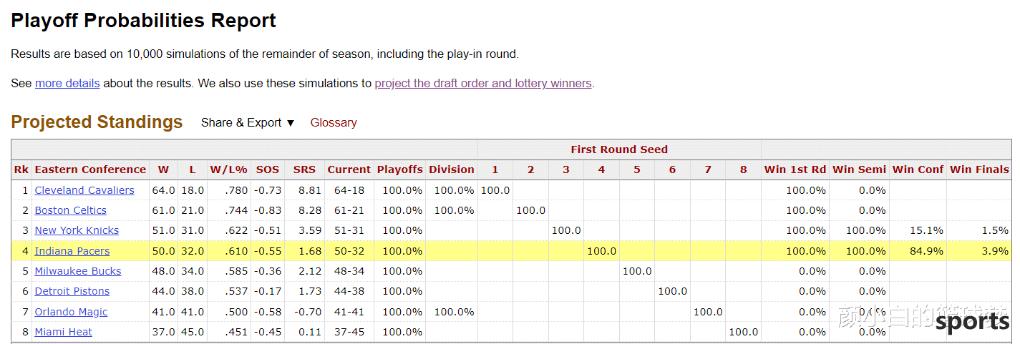Open the Share & Export dropdown
Viewport: 1020px width, 344px height.
(248, 123)
